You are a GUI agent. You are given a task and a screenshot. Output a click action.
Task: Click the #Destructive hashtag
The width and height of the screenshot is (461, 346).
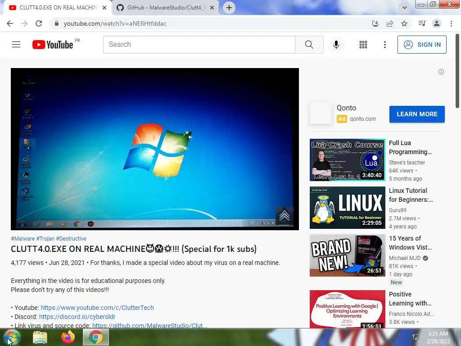point(71,239)
